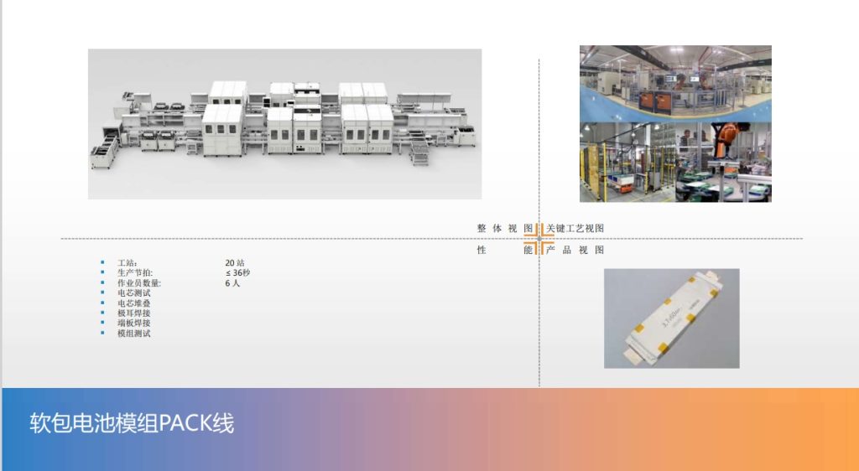The image size is (859, 471).
Task: Select the 生产节拍: bullet text
Action: [x=135, y=273]
